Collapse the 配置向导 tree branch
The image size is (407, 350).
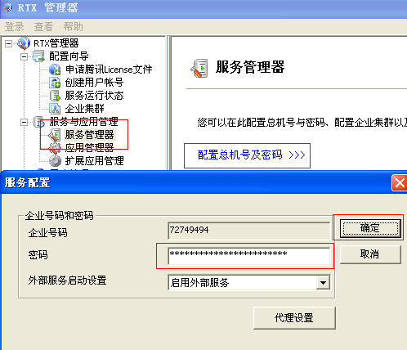[x=24, y=56]
